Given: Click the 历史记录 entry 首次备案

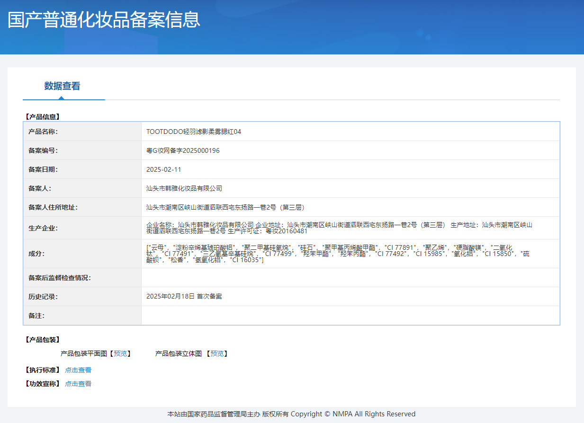Looking at the screenshot, I should coord(209,297).
